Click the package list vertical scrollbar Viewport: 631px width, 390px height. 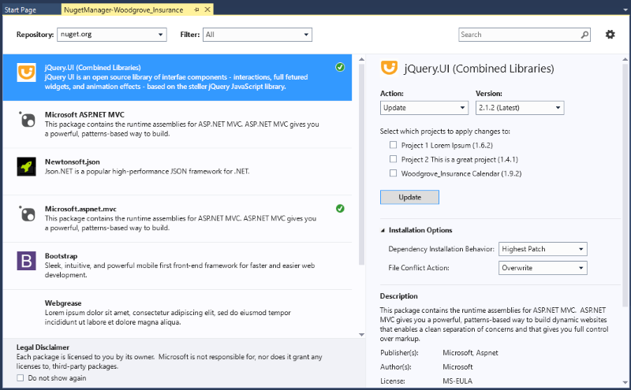pos(360,158)
